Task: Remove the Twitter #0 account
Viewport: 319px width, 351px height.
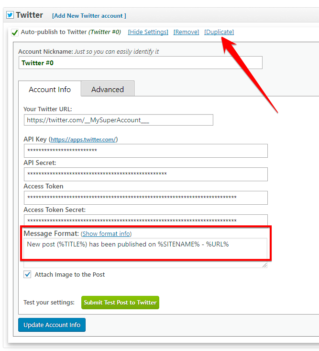Action: point(186,32)
